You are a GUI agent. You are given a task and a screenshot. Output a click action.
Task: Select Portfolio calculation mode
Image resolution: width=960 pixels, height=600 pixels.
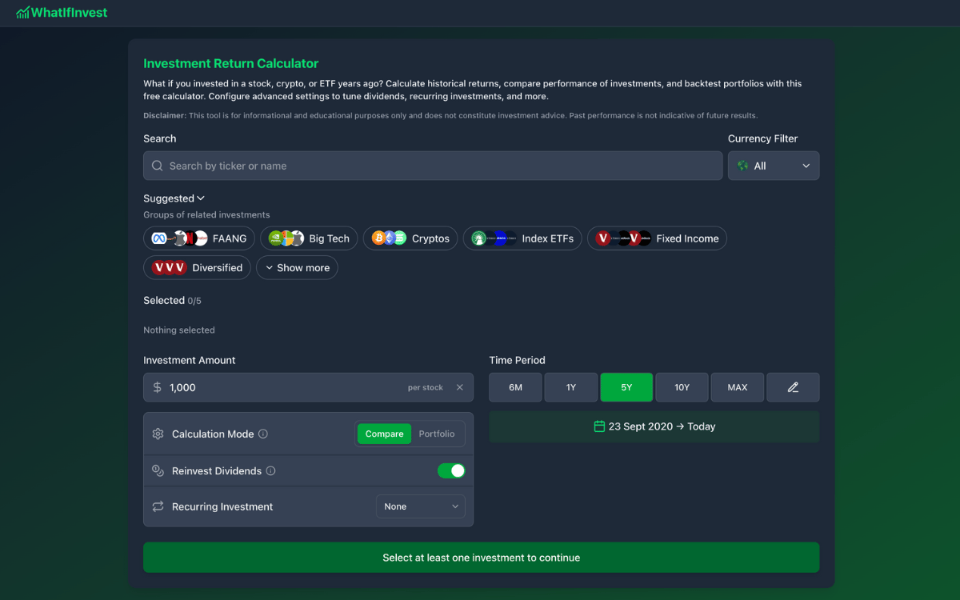click(437, 434)
